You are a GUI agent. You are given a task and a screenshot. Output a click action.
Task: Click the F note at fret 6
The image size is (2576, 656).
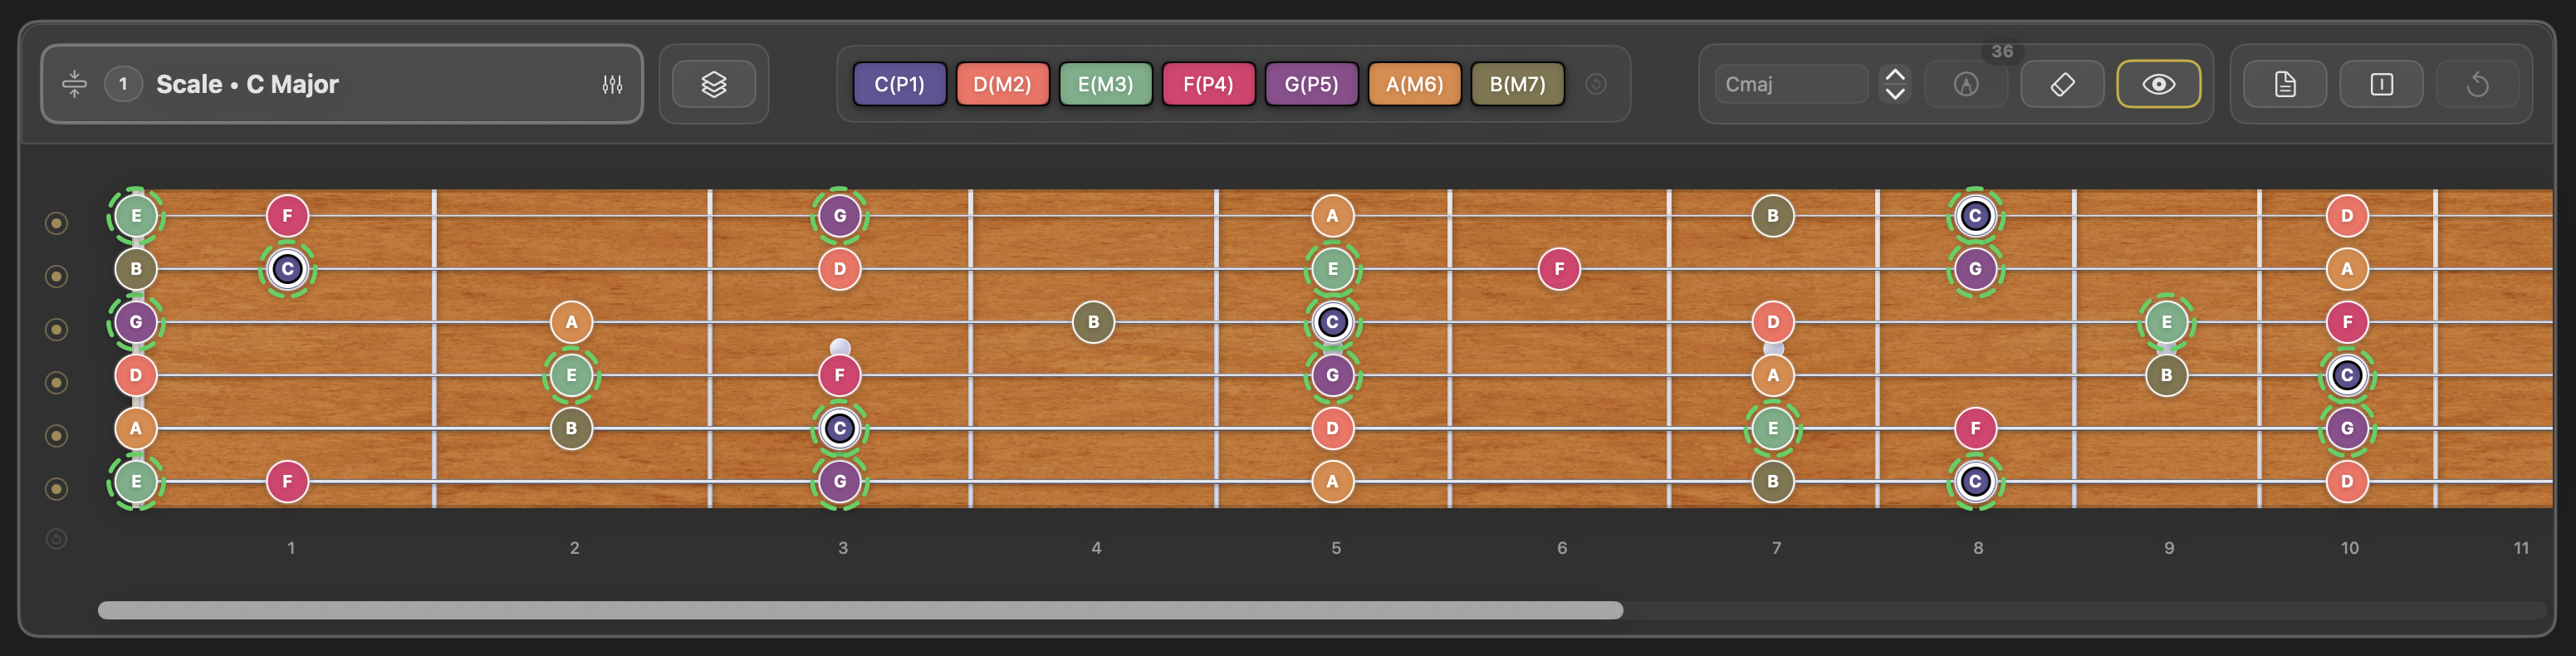tap(1559, 269)
